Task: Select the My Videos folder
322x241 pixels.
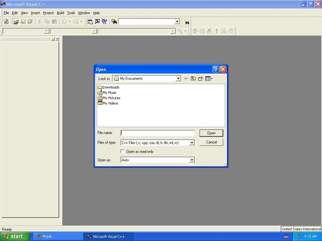Action: coord(108,103)
